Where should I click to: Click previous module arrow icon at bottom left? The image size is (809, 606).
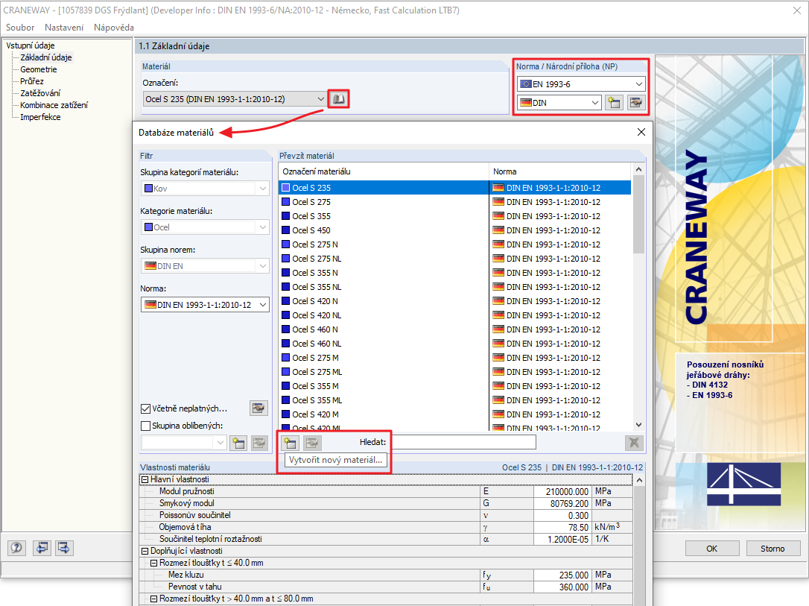click(42, 548)
